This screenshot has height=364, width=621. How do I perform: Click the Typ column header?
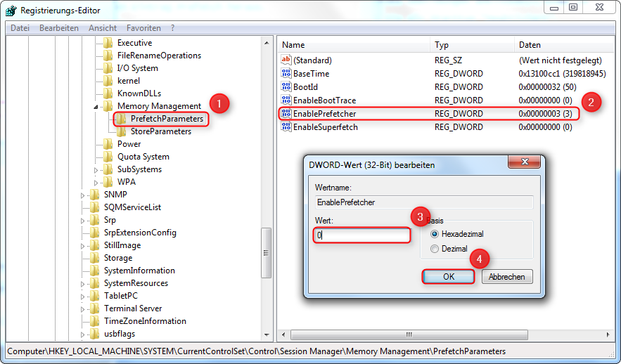coord(472,45)
